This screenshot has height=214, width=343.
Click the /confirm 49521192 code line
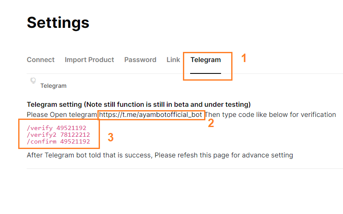tap(58, 141)
